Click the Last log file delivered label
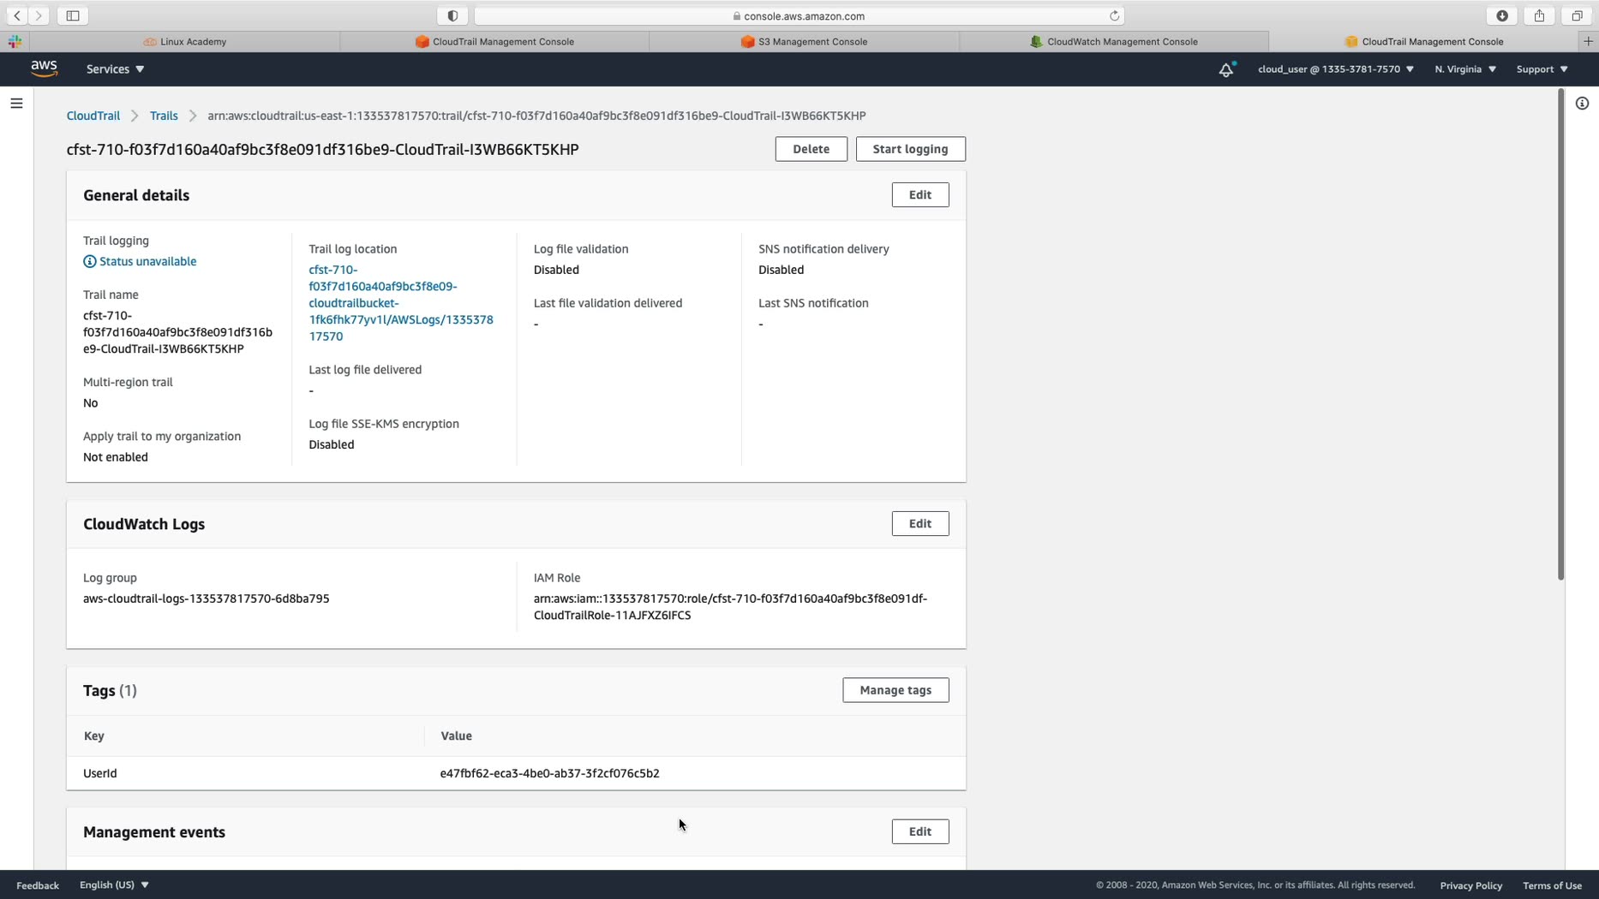The height and width of the screenshot is (899, 1599). pyautogui.click(x=365, y=370)
